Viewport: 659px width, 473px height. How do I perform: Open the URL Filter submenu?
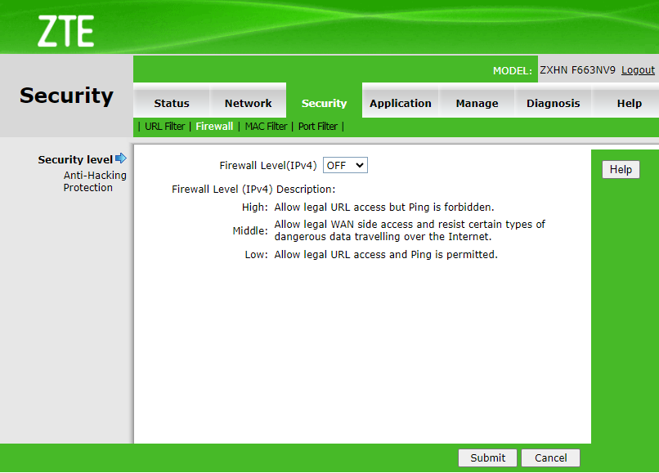pyautogui.click(x=164, y=127)
